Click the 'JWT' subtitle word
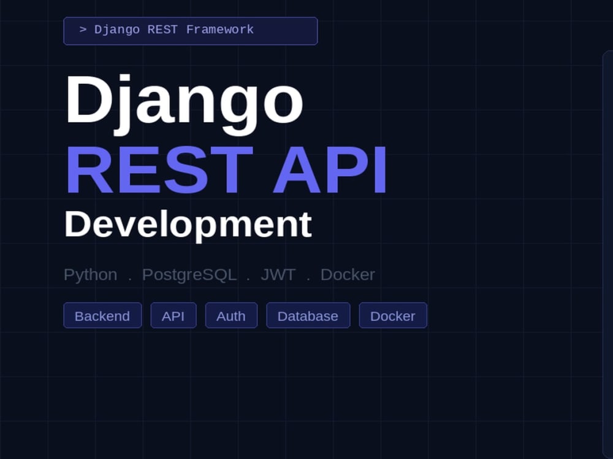The height and width of the screenshot is (459, 613). pyautogui.click(x=278, y=275)
